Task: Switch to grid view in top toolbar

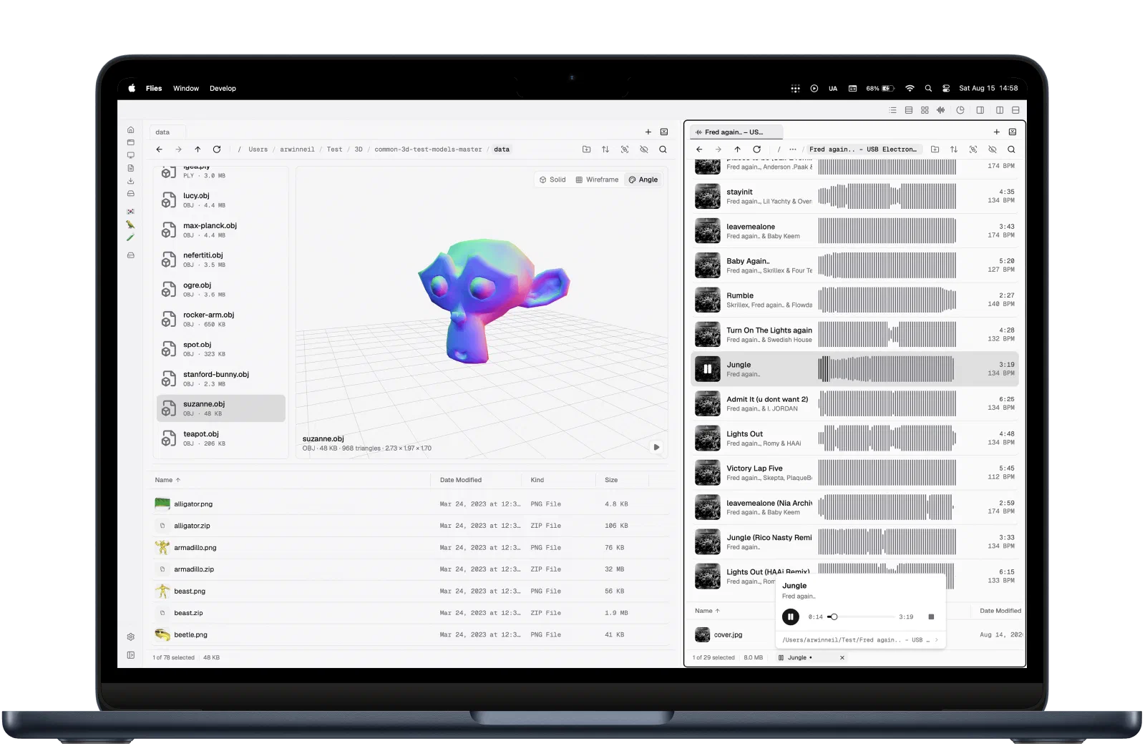Action: 925,110
